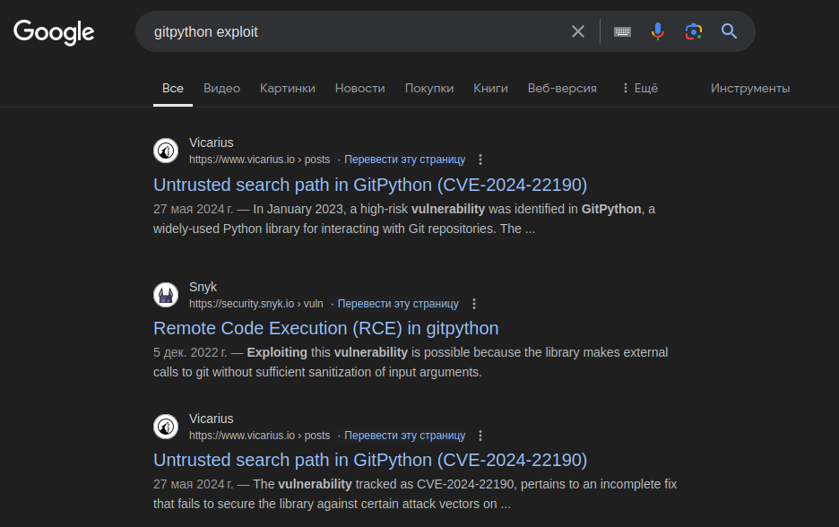Switch to the Новости tab
Image resolution: width=839 pixels, height=527 pixels.
360,88
